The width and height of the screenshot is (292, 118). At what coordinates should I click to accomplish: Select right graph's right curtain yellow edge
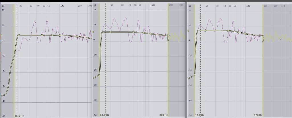tap(263, 71)
